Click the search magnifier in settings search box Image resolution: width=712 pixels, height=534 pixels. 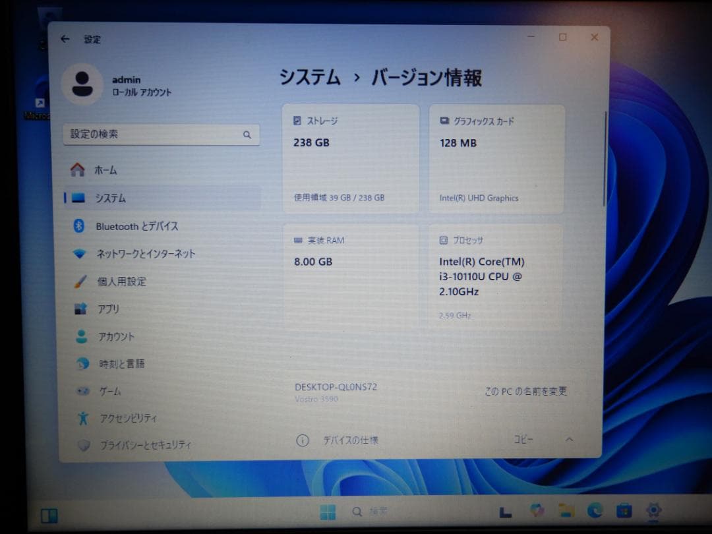247,135
